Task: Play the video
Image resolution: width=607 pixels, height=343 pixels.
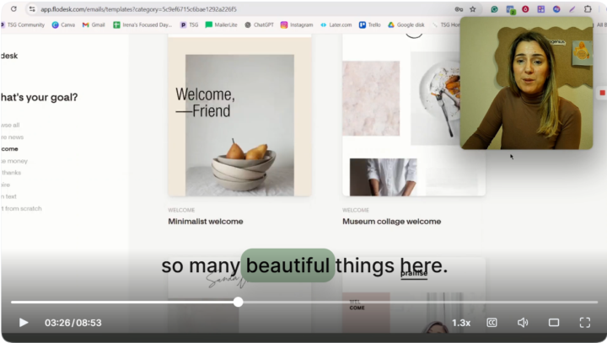Action: 24,323
